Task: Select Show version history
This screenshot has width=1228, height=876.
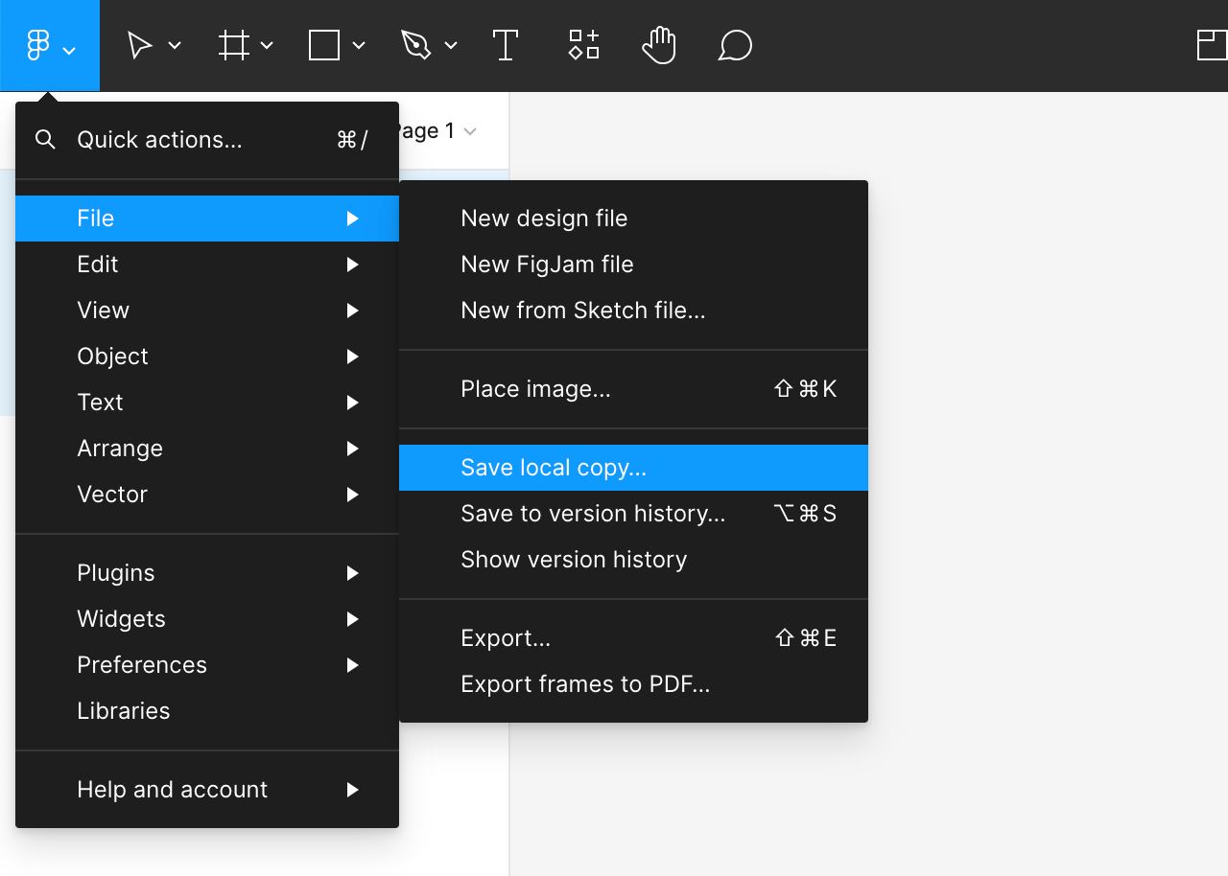Action: point(574,560)
